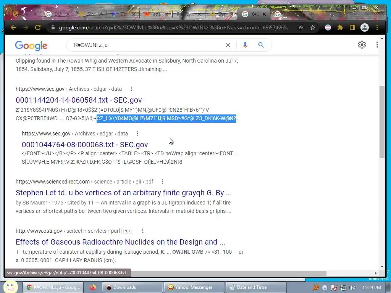Click the horizontal scrollbar thumb
Viewport: 391px width, 293px height.
click(x=228, y=273)
